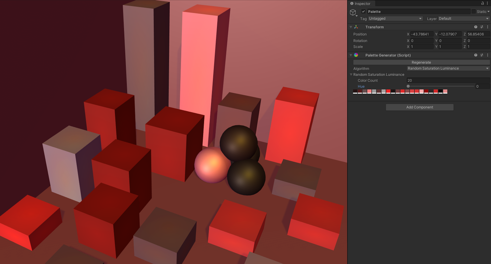Click the Algorithm property label
The width and height of the screenshot is (491, 264).
(361, 68)
